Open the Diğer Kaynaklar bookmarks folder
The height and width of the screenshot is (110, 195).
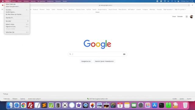click(168, 9)
